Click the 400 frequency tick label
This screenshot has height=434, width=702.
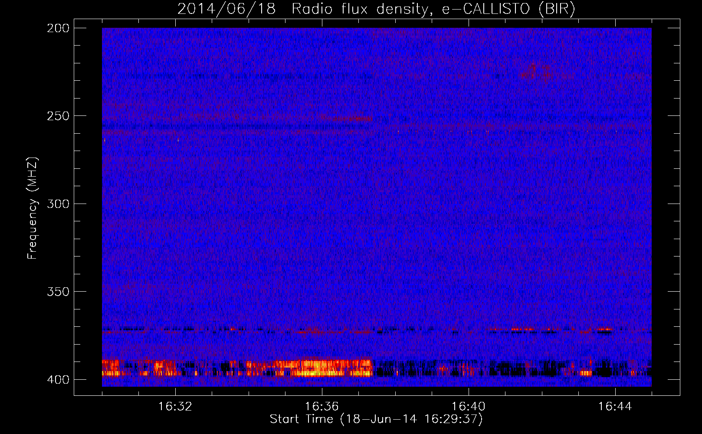(x=58, y=380)
